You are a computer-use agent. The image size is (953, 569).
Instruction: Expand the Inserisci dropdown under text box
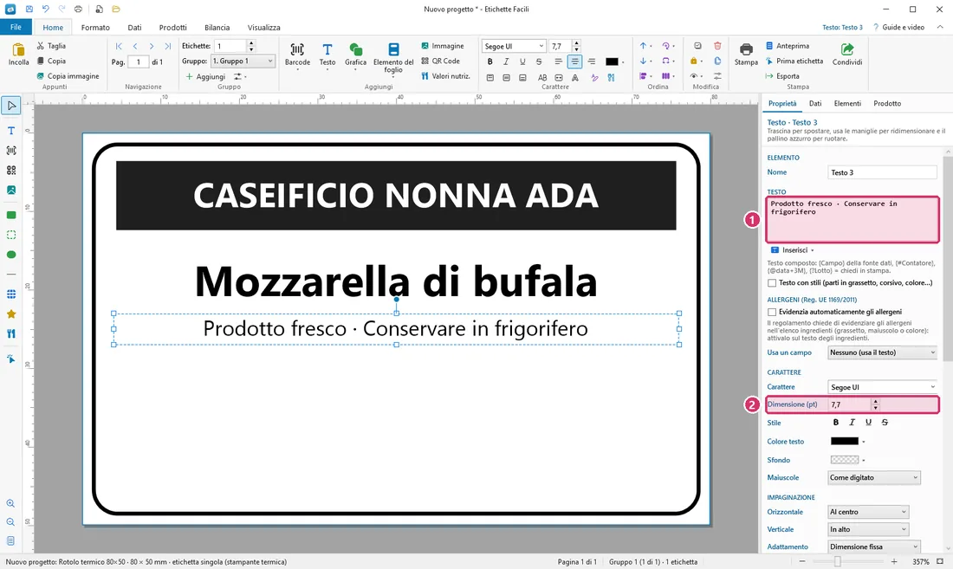point(793,250)
